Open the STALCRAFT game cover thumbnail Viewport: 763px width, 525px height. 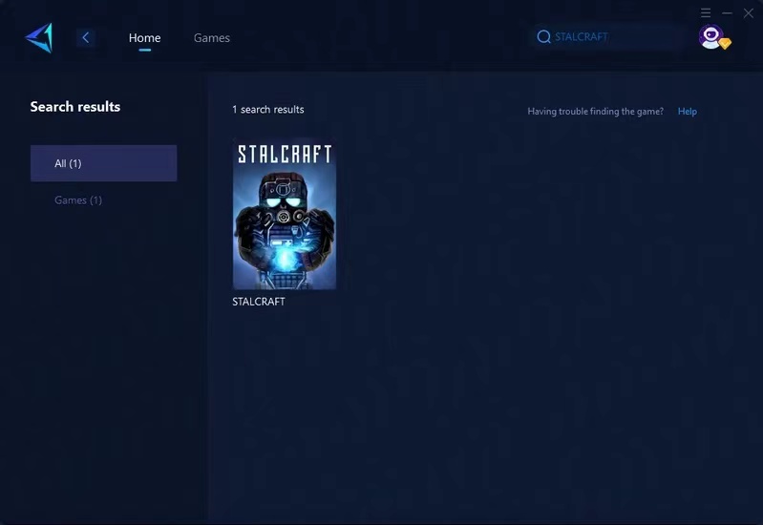pos(285,214)
